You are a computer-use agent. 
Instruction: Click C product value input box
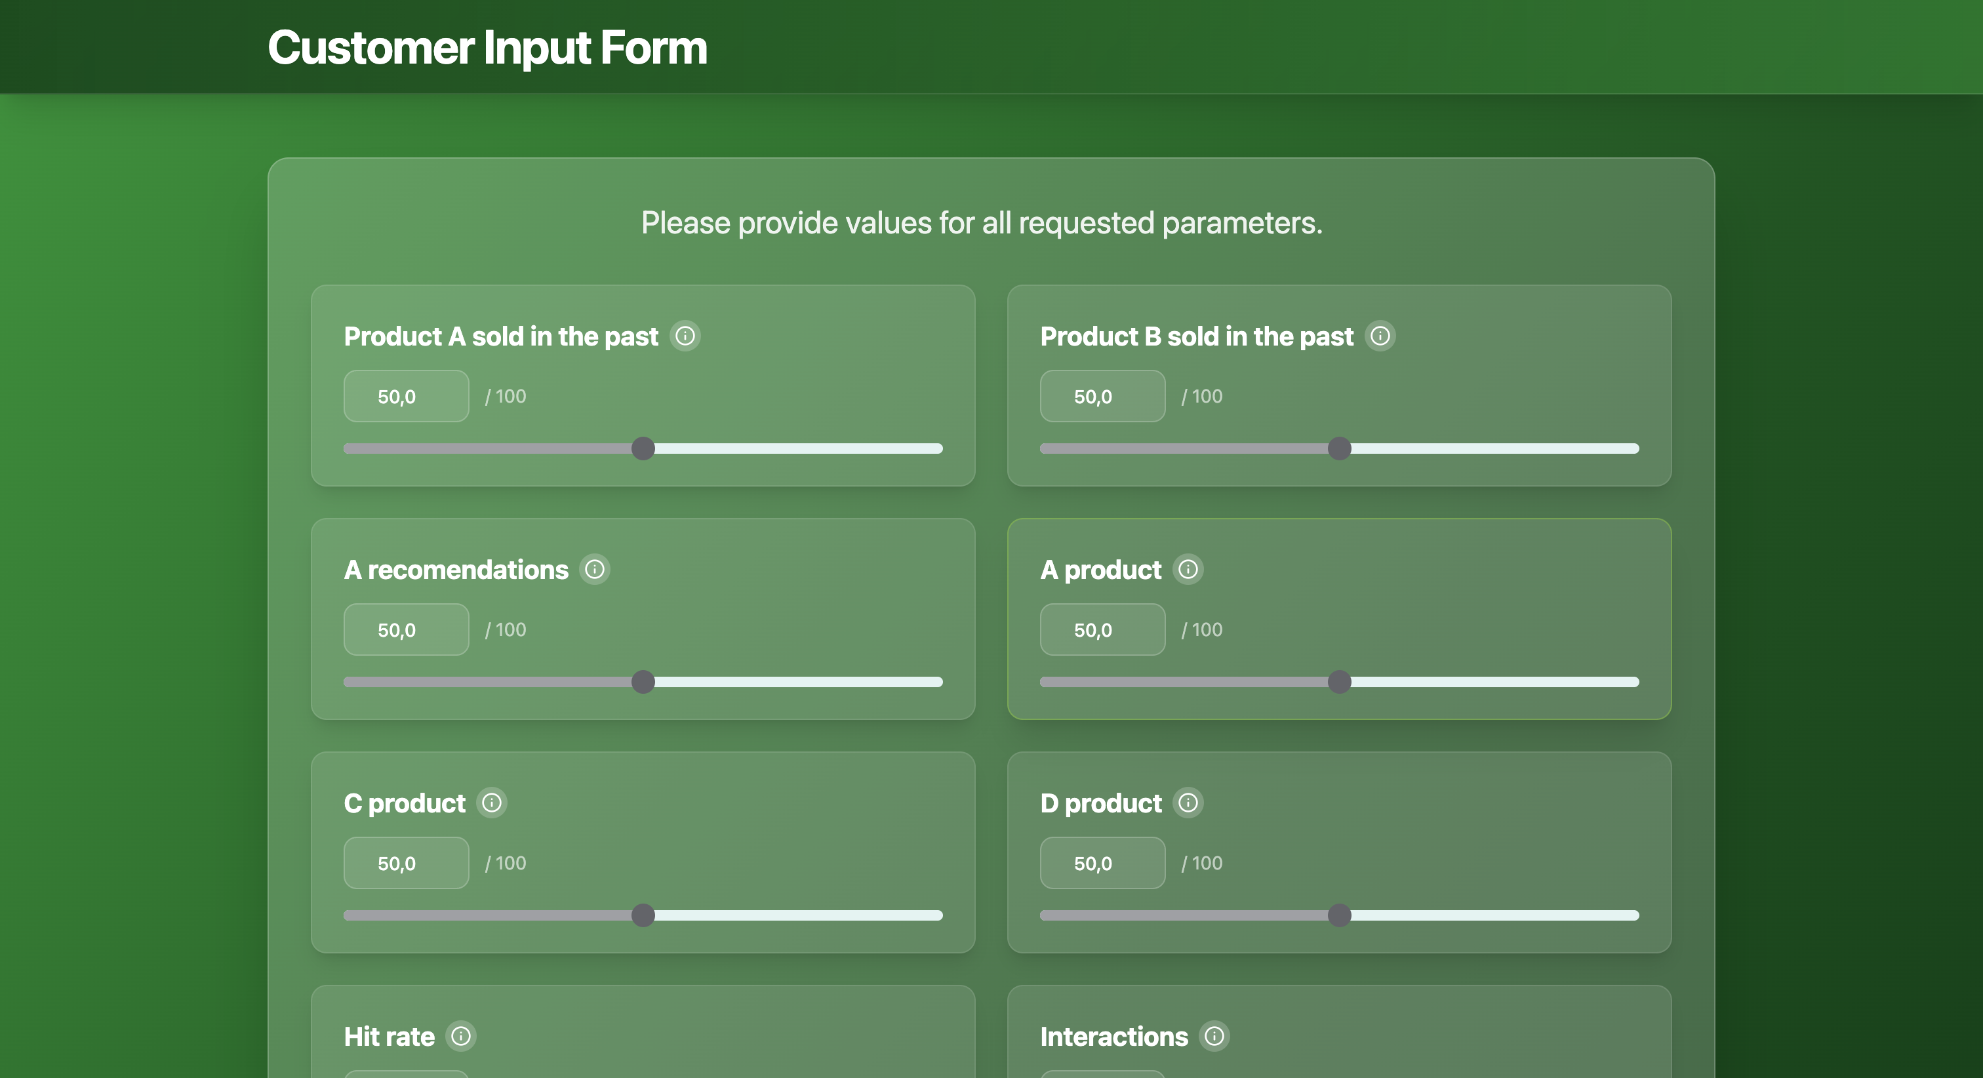[406, 862]
